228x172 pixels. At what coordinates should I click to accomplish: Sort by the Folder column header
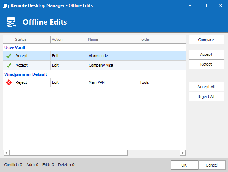[161, 39]
